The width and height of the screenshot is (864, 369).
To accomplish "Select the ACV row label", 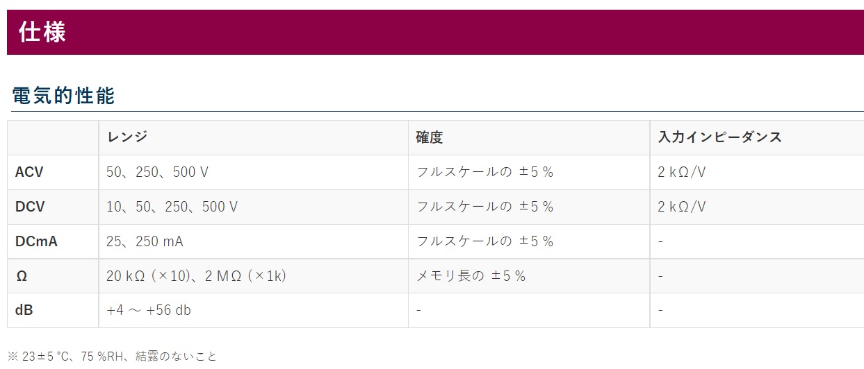I will point(29,172).
